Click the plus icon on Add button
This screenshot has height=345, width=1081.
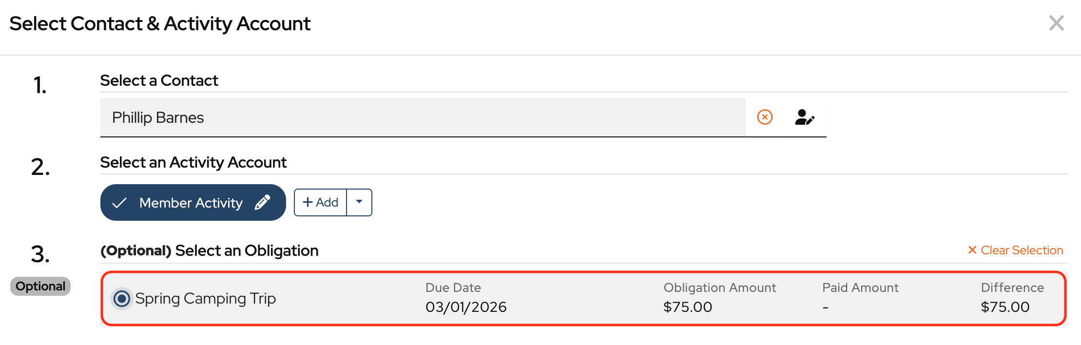[x=308, y=202]
